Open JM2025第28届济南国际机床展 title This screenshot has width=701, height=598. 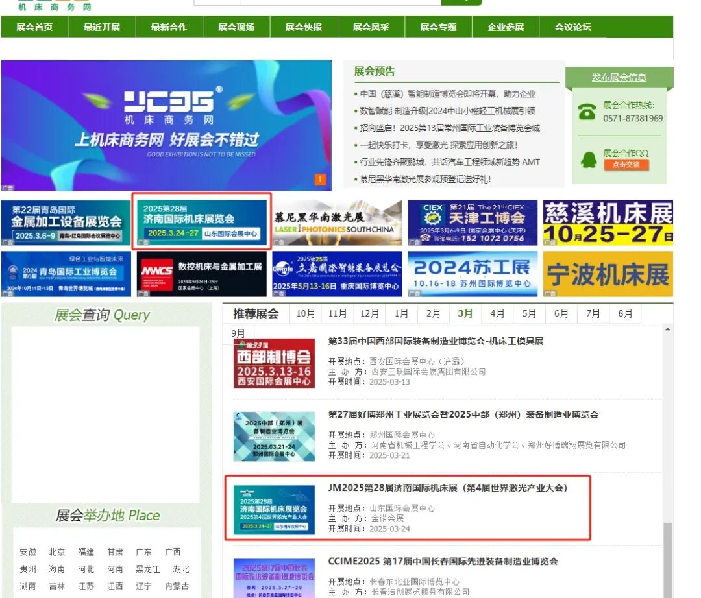[448, 488]
